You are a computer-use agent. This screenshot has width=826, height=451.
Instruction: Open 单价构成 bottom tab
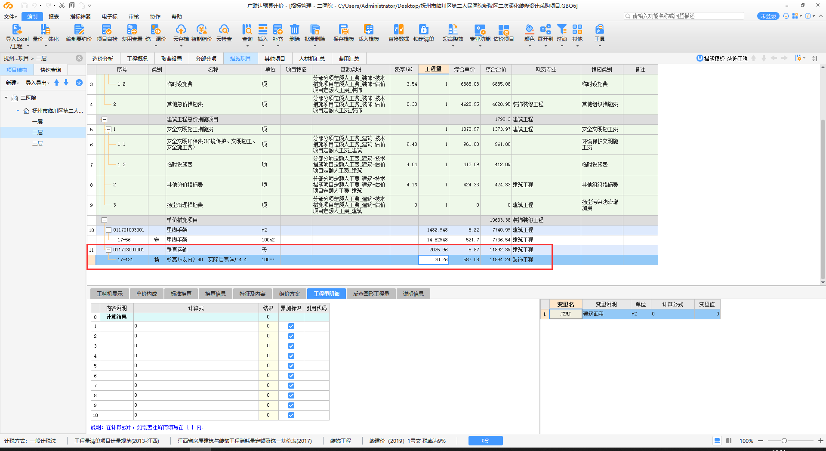click(147, 294)
